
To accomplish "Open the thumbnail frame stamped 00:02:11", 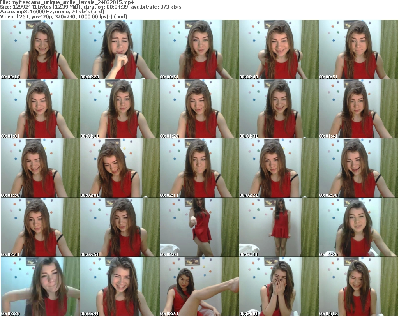I will [199, 168].
